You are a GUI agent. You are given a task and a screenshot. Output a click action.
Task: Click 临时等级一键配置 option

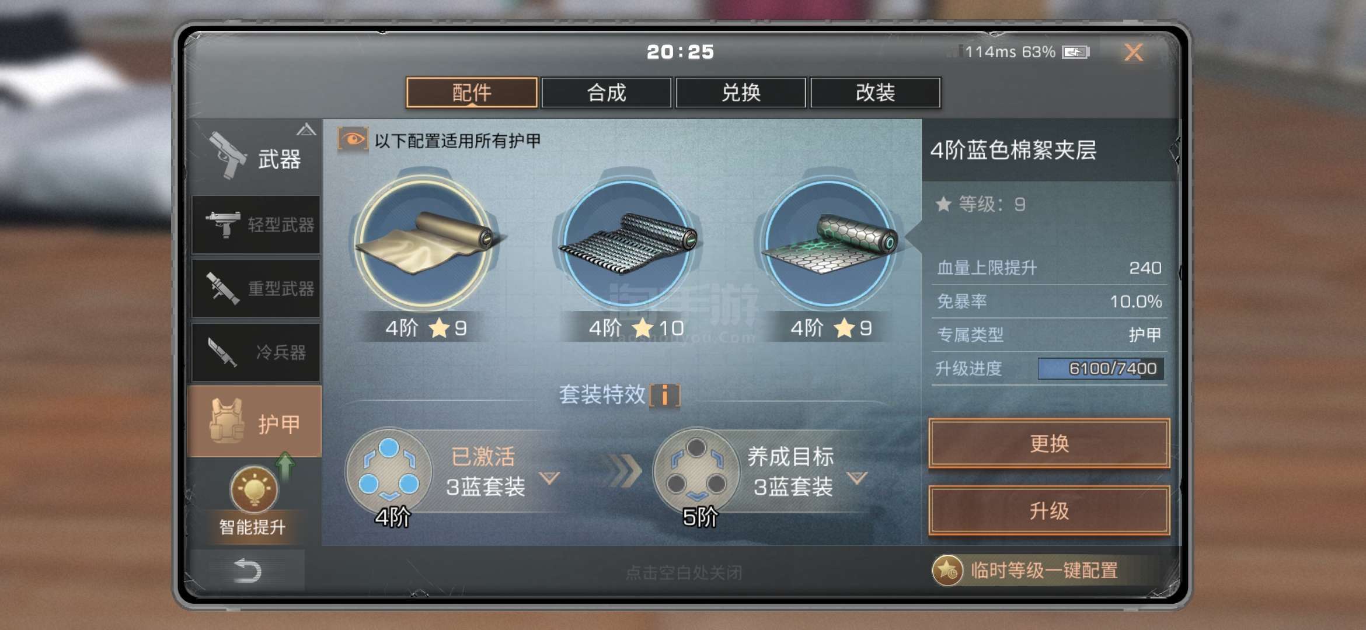click(1026, 570)
